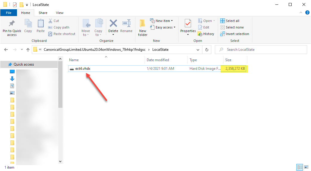Viewport: 311px width, 171px height.
Task: View file History
Action: point(206,34)
